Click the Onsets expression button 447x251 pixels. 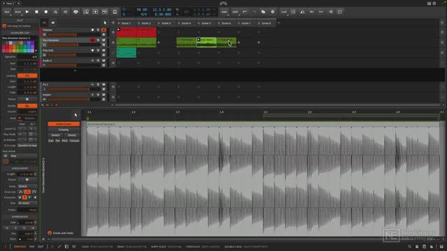(x=72, y=135)
